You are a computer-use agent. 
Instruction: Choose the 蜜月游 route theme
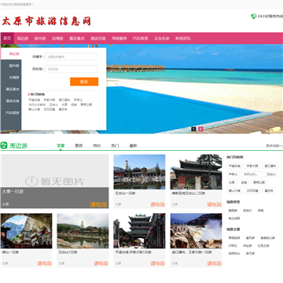(x=249, y=238)
